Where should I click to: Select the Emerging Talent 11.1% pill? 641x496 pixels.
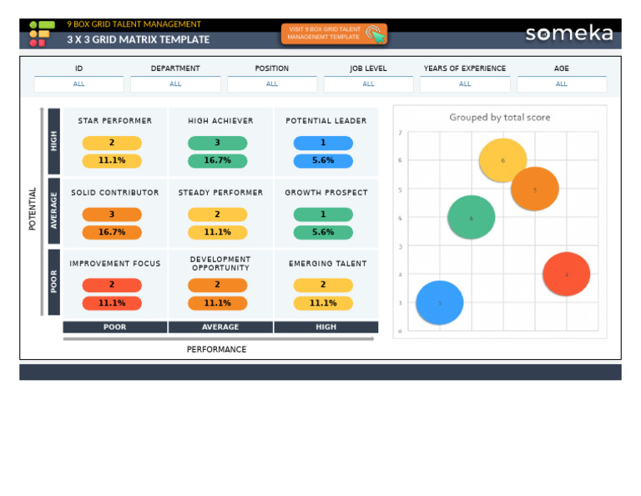point(323,303)
